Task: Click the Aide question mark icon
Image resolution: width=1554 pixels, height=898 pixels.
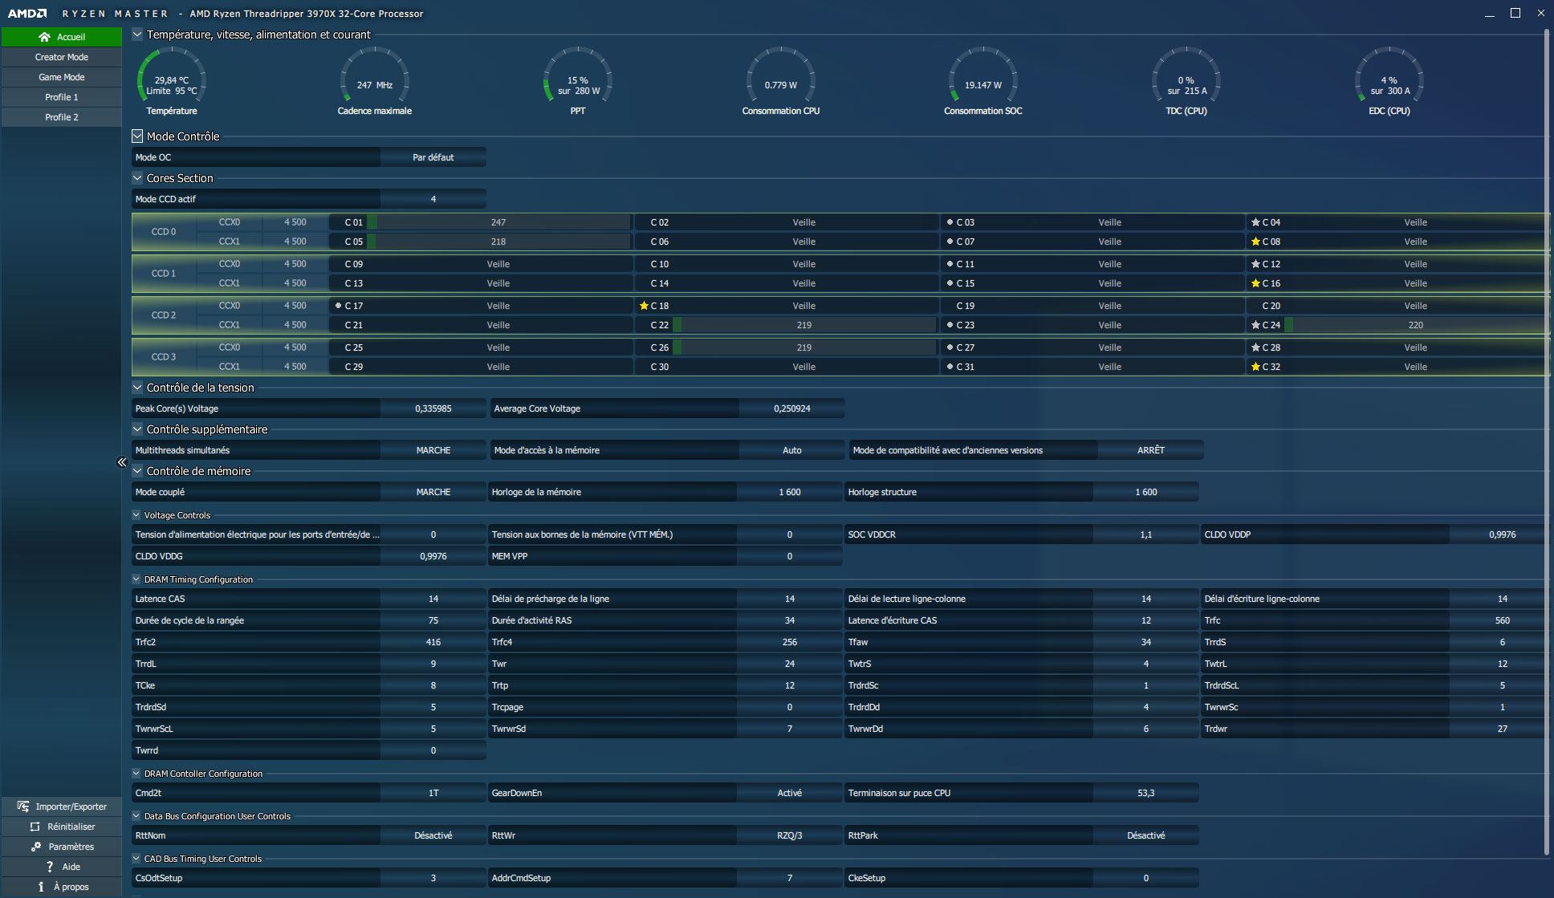Action: pyautogui.click(x=50, y=867)
